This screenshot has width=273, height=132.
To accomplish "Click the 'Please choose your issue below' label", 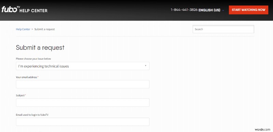I will click(x=33, y=59).
